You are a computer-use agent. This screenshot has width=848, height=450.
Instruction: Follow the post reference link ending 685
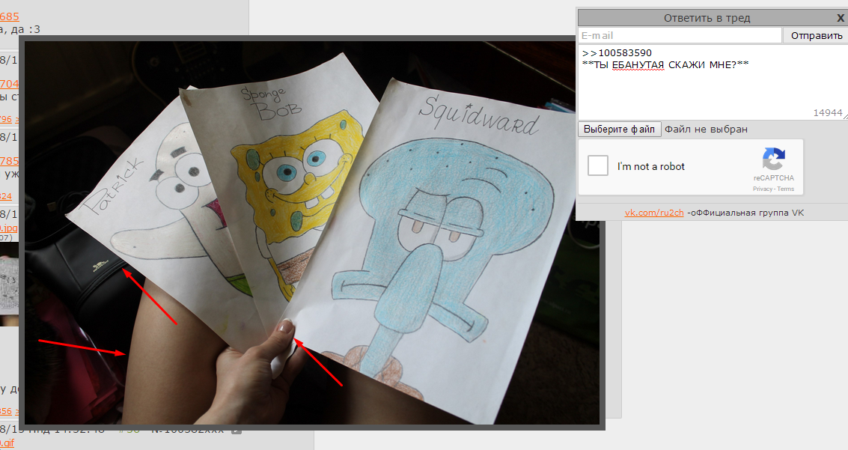tap(9, 16)
